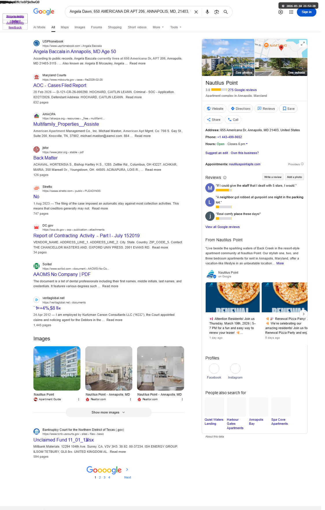Viewport: 325px width, 510px height.
Task: Advance the posts carousel with the right arrow
Action: [x=303, y=314]
